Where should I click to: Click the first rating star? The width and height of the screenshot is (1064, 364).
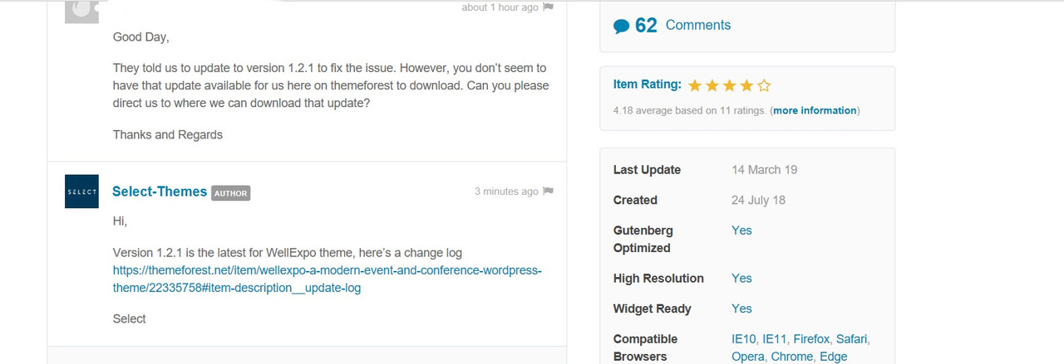click(x=695, y=85)
